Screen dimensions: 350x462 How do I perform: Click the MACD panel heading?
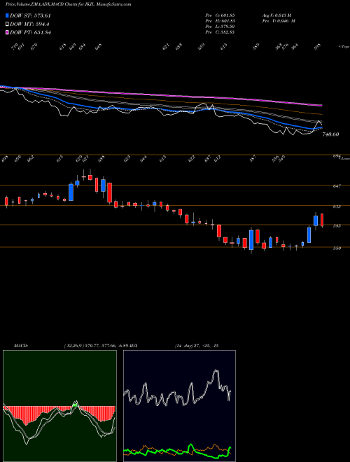[20, 346]
